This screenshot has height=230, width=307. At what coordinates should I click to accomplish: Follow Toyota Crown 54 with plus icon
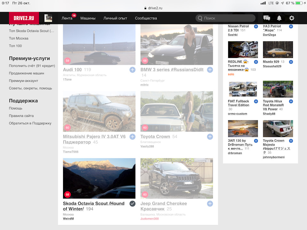(210, 137)
